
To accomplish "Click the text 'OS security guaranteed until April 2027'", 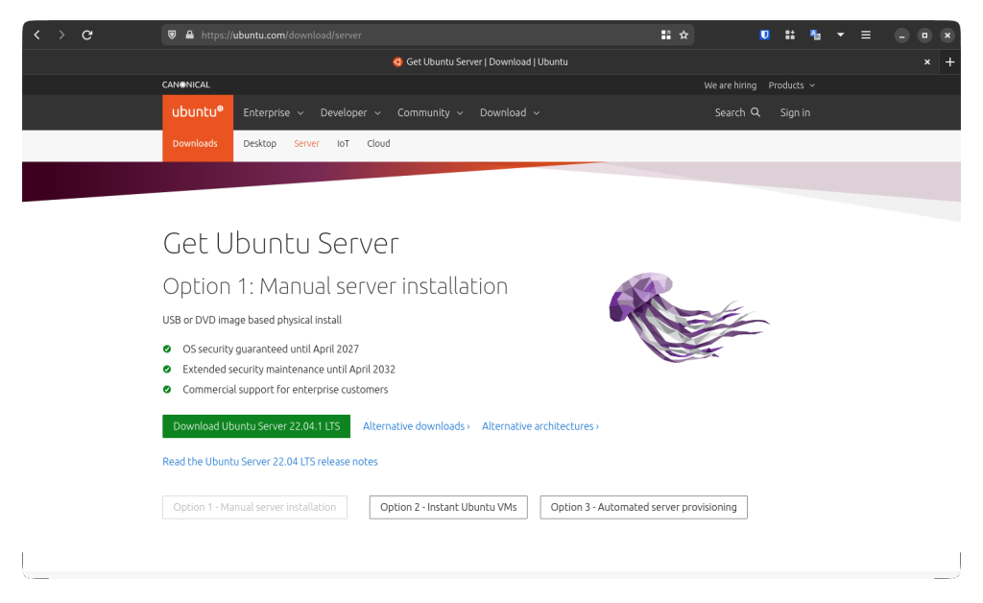I will click(x=271, y=350).
